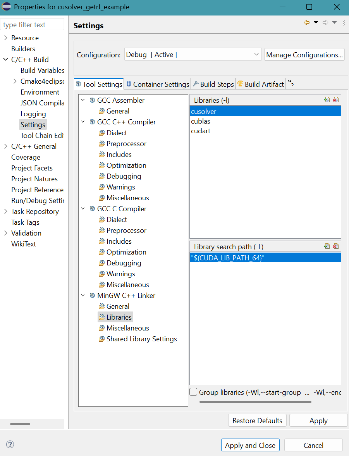This screenshot has height=456, width=349.
Task: Click the type filter text field
Action: click(32, 25)
